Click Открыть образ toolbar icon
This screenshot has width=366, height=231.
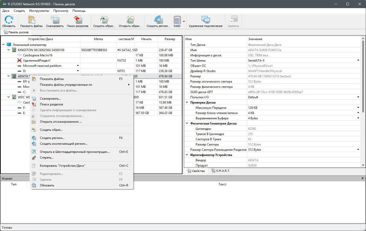pos(130,21)
